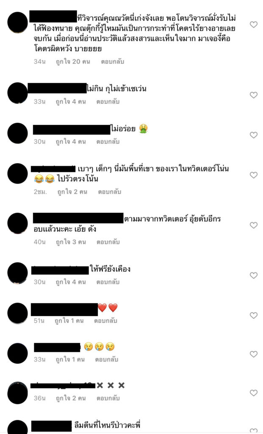
Task: Open the ถูกใจ 3 คน likes list
Action: [71, 242]
